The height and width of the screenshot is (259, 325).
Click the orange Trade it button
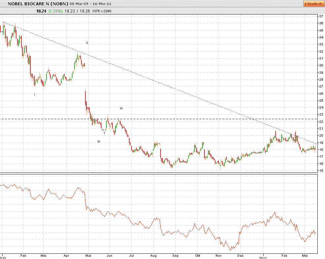(x=314, y=4)
